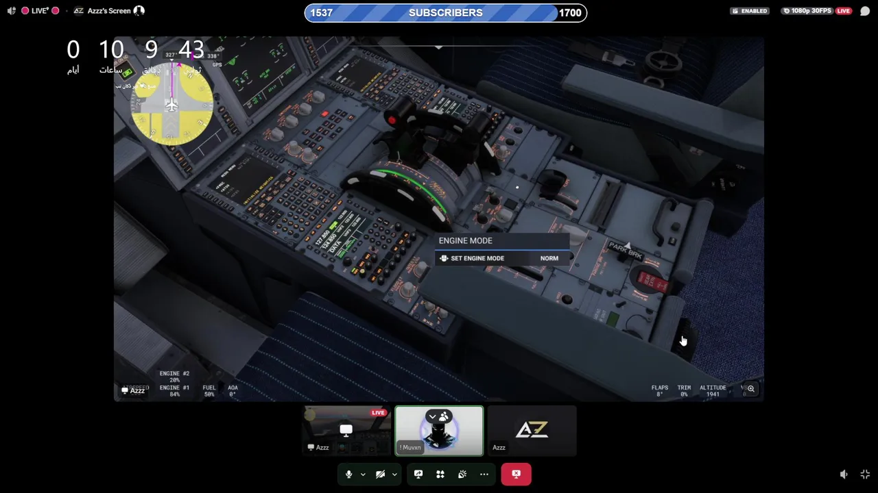Mute the microphone in the call bar
The width and height of the screenshot is (878, 493).
[x=348, y=474]
